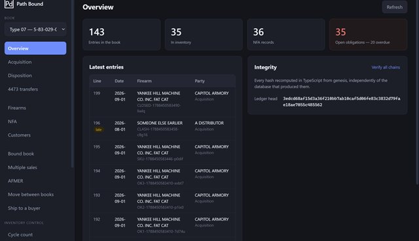Open the Bound book page

[35, 153]
